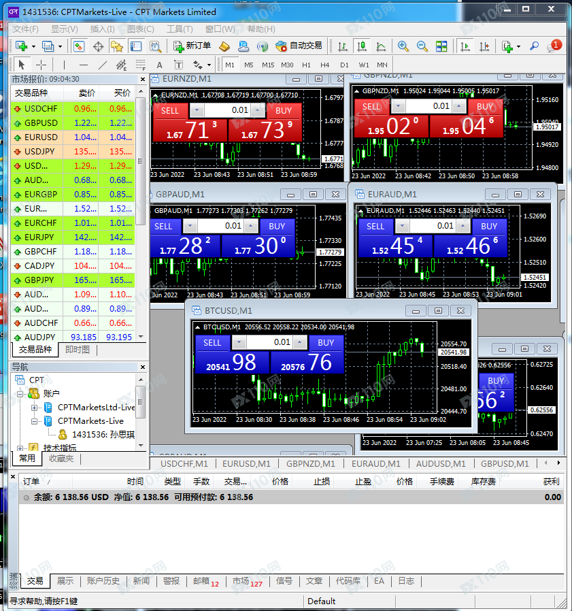572x611 pixels.
Task: Open a new chart from the toolbar
Action: click(22, 46)
